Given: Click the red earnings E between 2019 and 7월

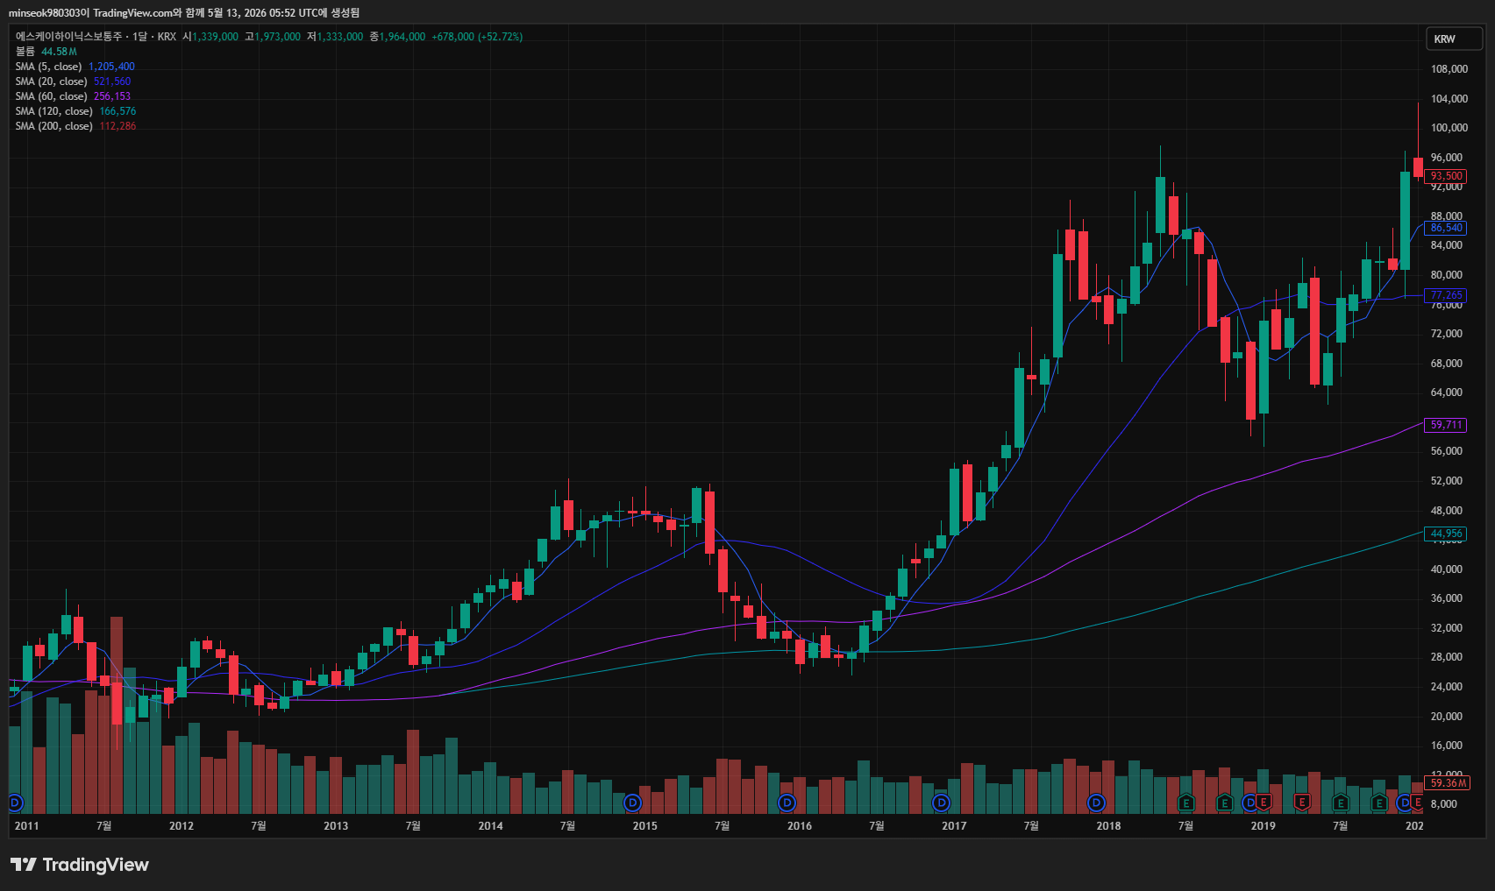Looking at the screenshot, I should [x=1302, y=802].
